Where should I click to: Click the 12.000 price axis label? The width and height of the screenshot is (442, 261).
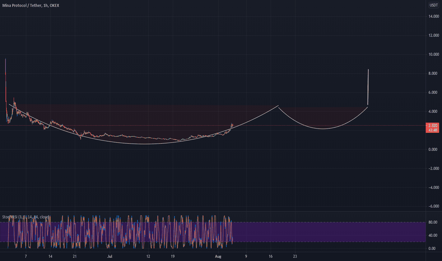433,35
